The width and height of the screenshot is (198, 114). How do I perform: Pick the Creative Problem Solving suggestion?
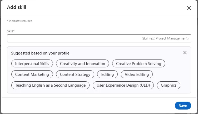138,63
